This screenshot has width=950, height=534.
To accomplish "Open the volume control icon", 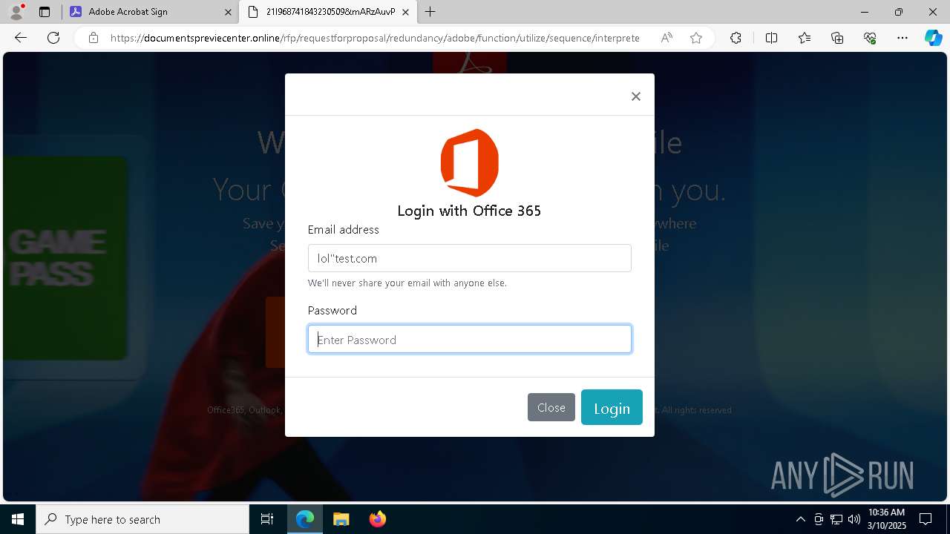I will [x=854, y=519].
